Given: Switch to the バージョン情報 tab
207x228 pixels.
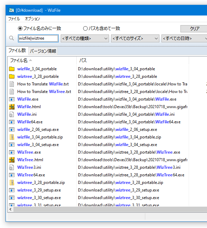Looking at the screenshot, I should [43, 51].
